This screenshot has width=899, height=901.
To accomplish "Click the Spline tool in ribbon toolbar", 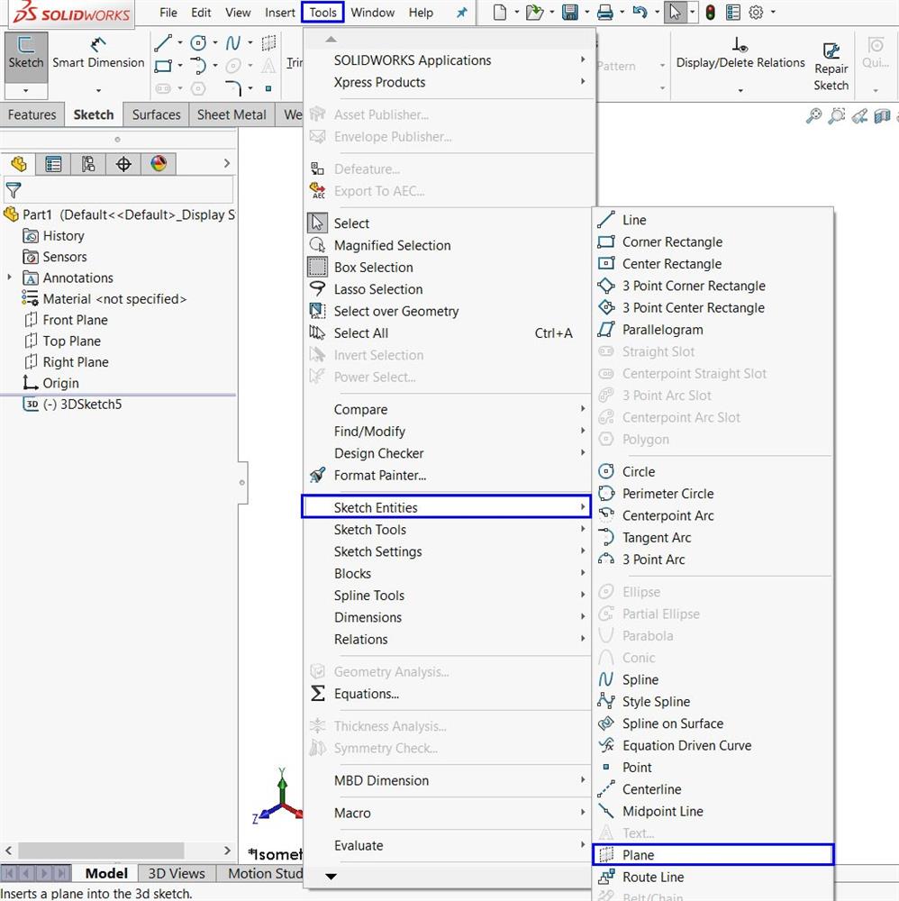I will pos(232,43).
